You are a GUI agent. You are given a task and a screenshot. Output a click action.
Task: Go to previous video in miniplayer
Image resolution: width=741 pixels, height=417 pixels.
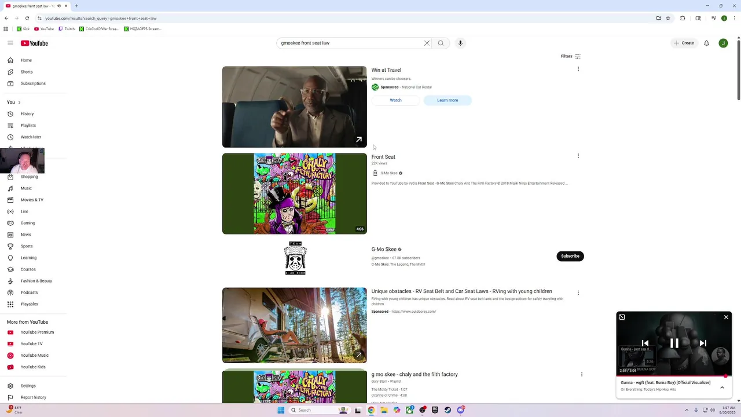(x=645, y=343)
